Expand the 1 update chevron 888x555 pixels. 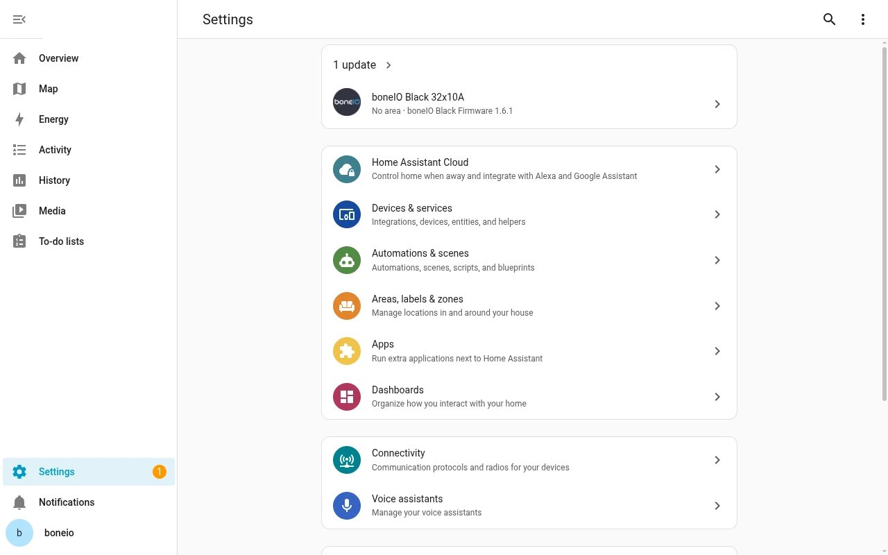pos(388,65)
